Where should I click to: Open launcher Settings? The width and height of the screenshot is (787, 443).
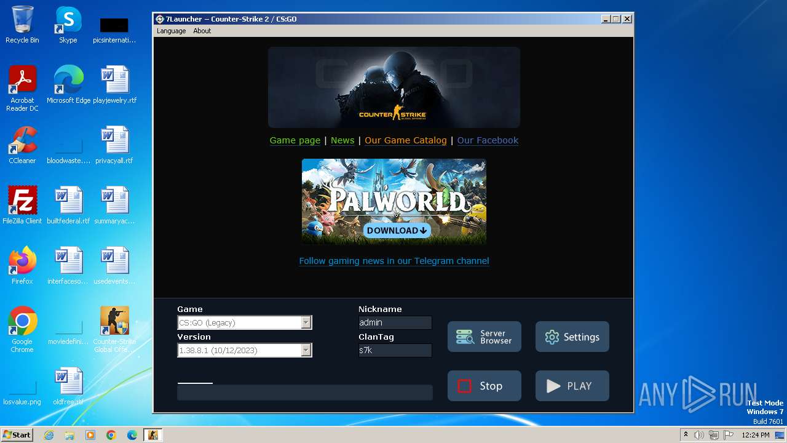pos(572,337)
